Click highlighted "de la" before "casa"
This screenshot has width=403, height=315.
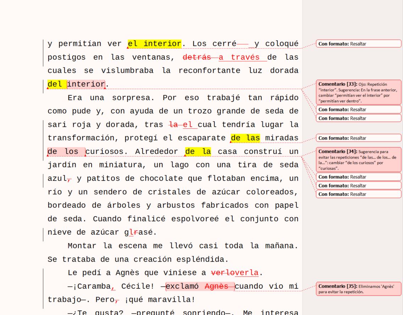(x=198, y=152)
